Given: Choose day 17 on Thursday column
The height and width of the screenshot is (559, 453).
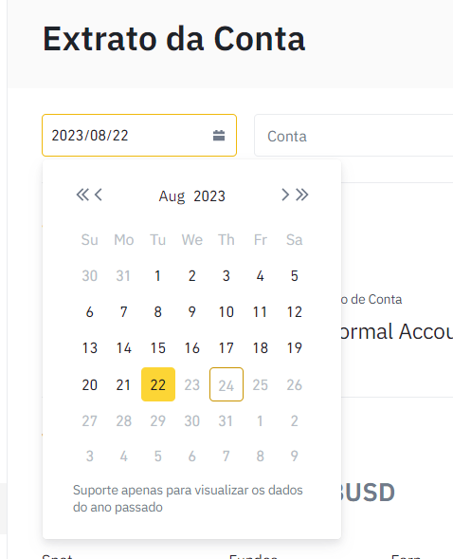Looking at the screenshot, I should pyautogui.click(x=226, y=348).
